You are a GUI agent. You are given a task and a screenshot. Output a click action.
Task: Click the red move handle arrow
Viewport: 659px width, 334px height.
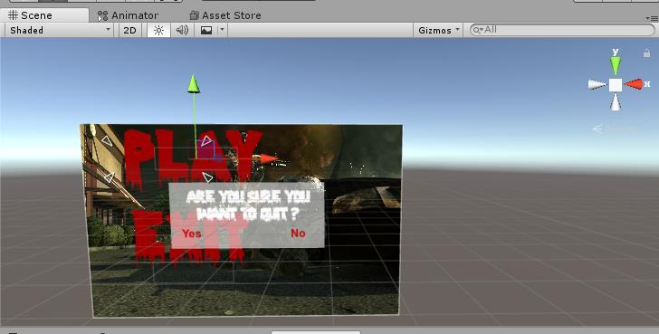[269, 158]
